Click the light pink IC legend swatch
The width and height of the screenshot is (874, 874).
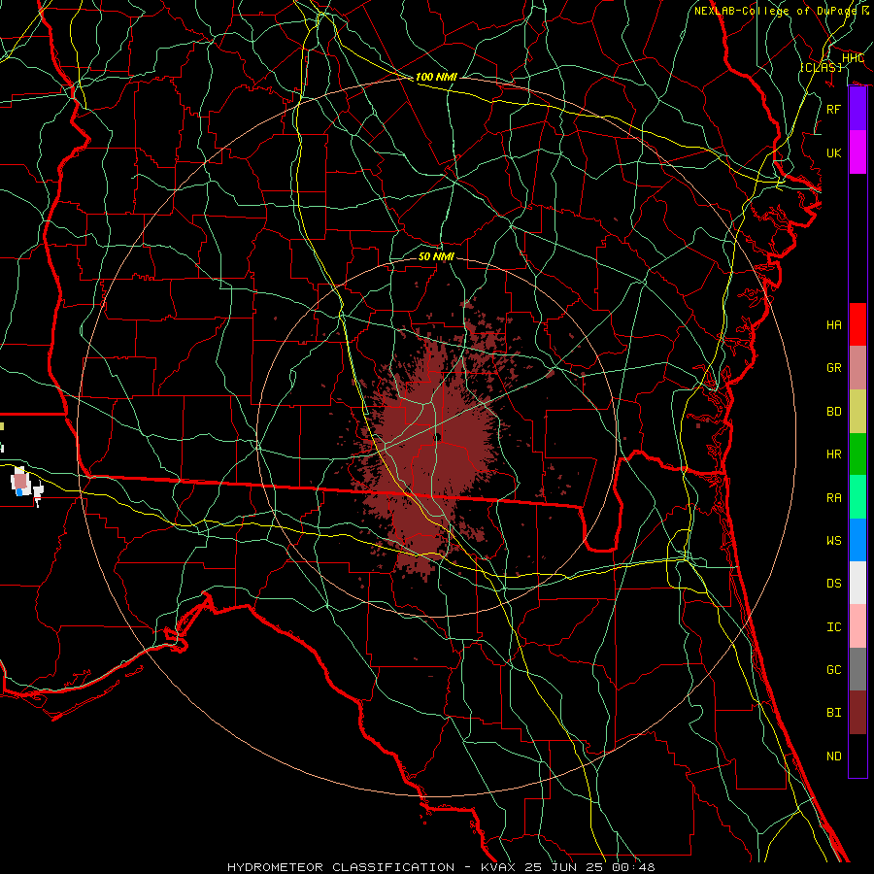click(x=857, y=626)
